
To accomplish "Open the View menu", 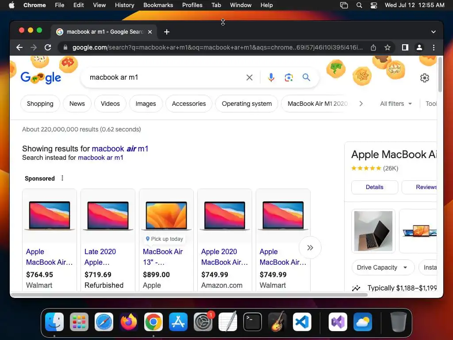I will pos(99,5).
